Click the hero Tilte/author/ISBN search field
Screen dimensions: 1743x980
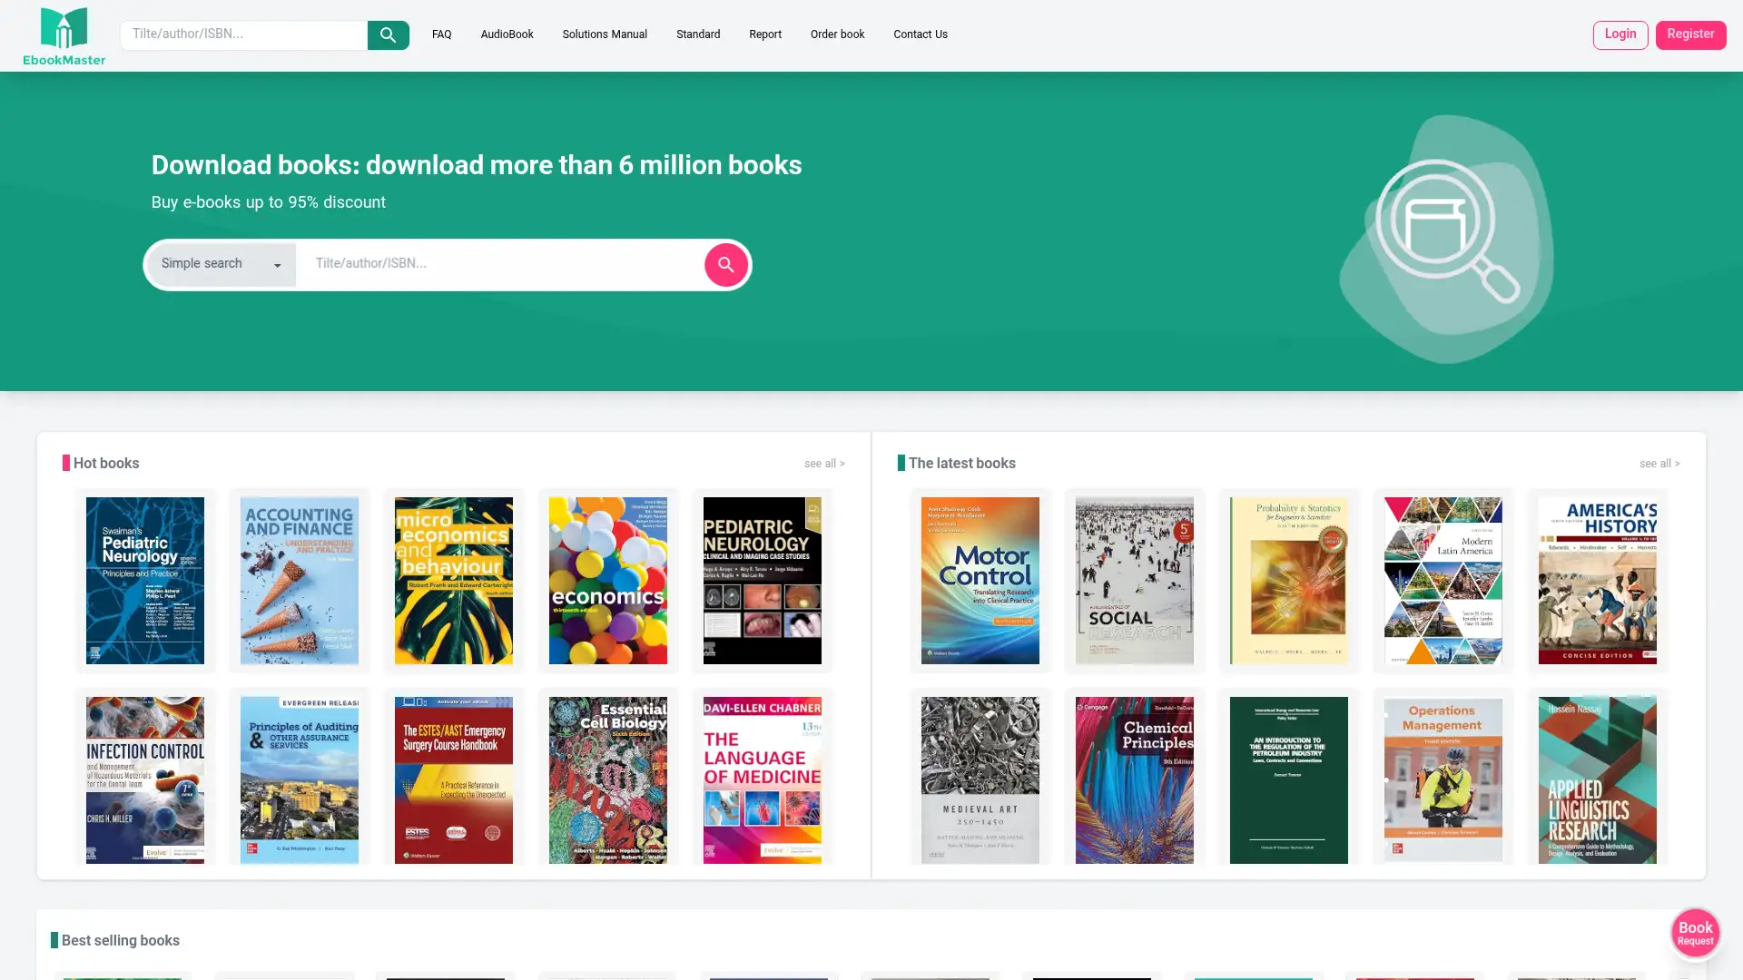click(499, 264)
